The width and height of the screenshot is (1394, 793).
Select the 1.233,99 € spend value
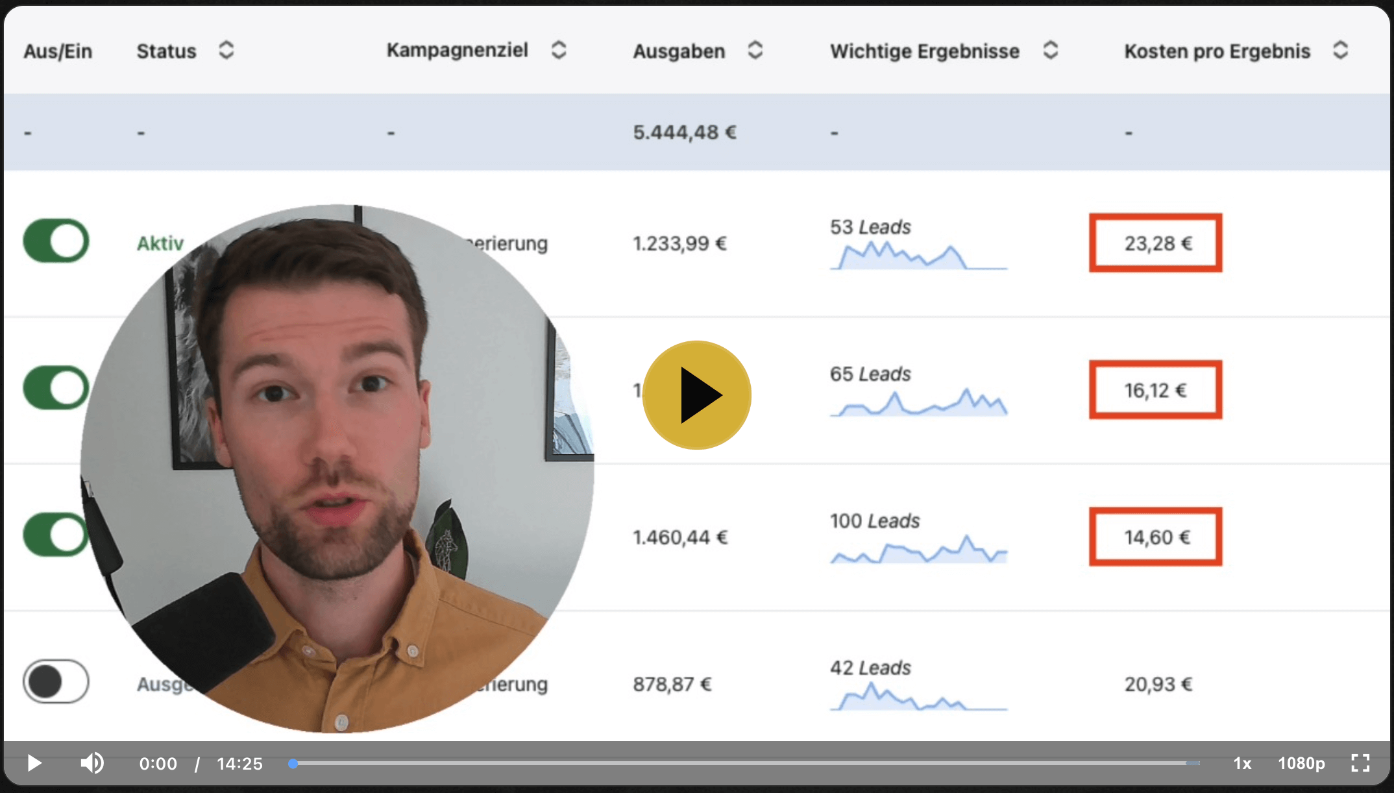[x=679, y=243]
